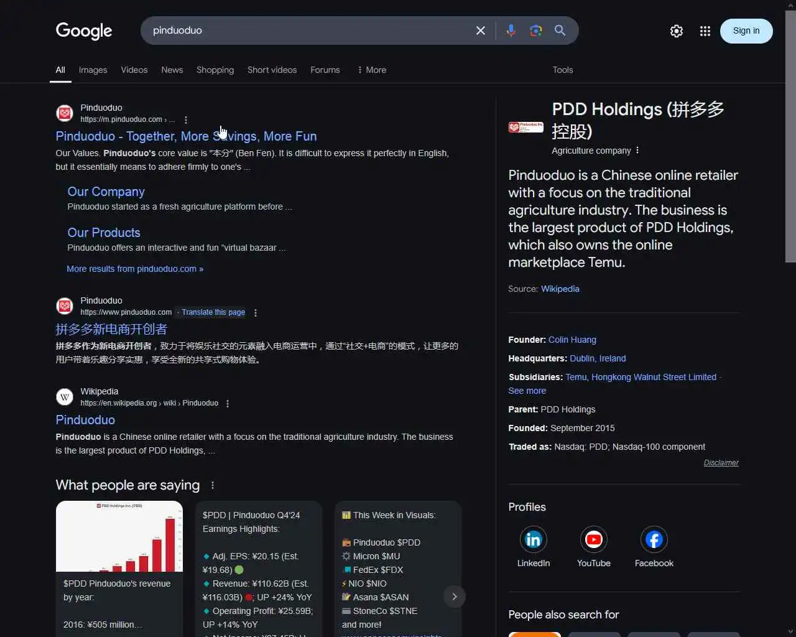Click the Disclaimer link
This screenshot has height=637, width=796.
721,463
